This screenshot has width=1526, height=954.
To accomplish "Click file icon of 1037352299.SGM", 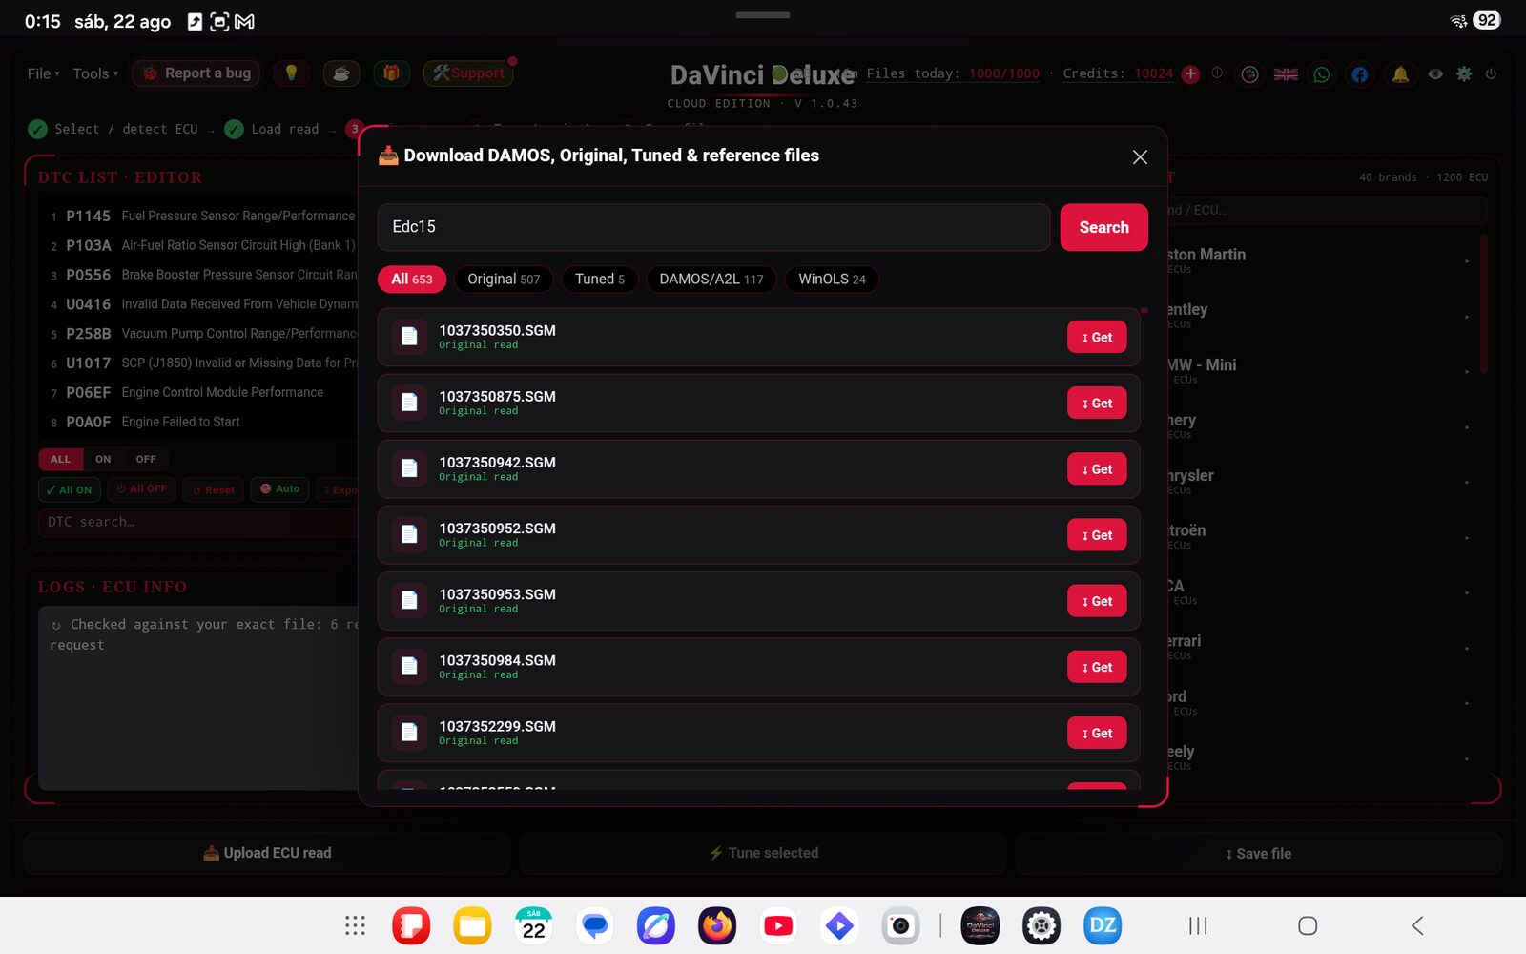I will (409, 733).
